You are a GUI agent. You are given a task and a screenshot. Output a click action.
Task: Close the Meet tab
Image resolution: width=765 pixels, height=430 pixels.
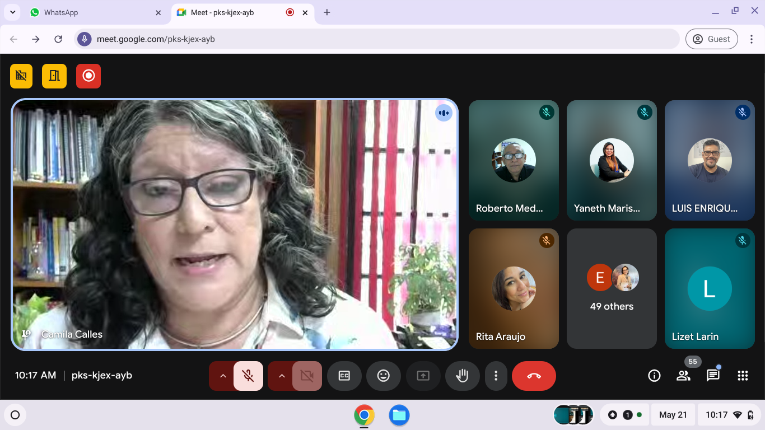tap(305, 12)
